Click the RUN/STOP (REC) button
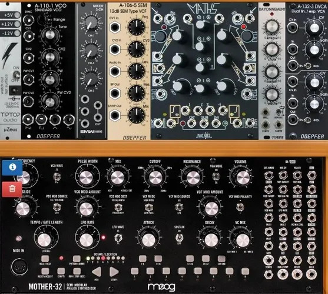328x294 pixels. click(77, 271)
